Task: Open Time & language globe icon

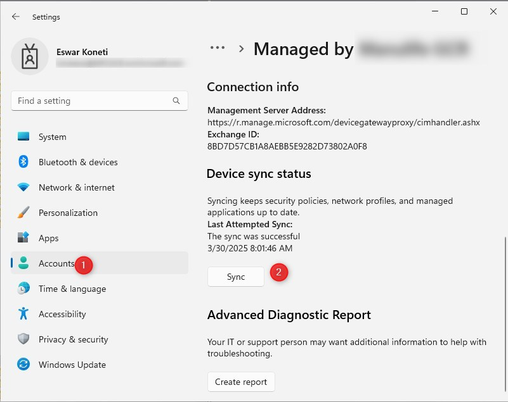Action: click(23, 289)
